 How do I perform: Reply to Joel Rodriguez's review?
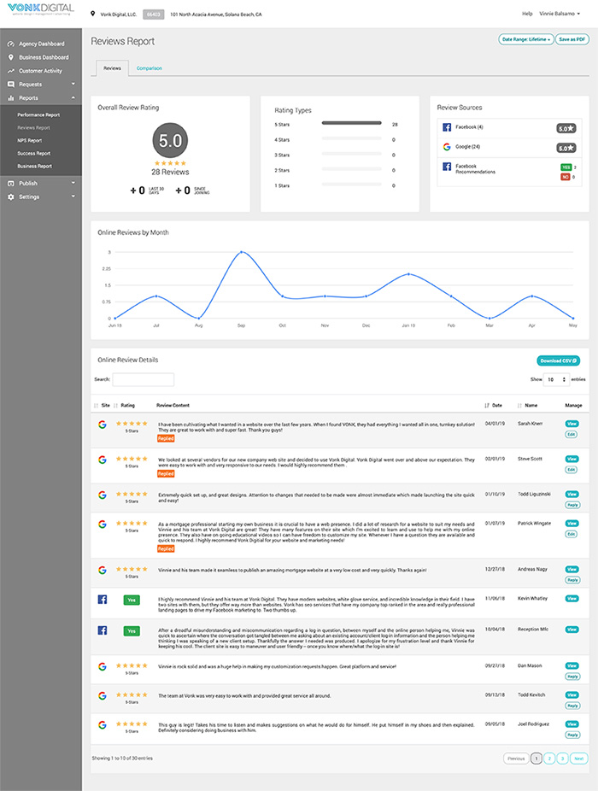572,735
